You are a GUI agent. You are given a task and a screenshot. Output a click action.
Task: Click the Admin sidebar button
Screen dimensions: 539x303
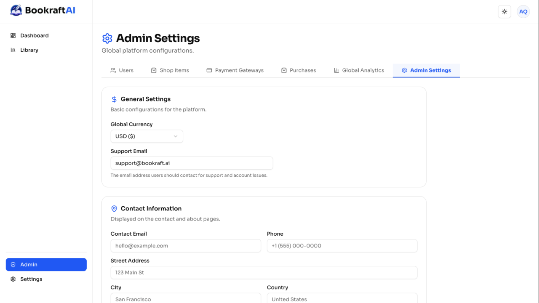[x=46, y=265]
